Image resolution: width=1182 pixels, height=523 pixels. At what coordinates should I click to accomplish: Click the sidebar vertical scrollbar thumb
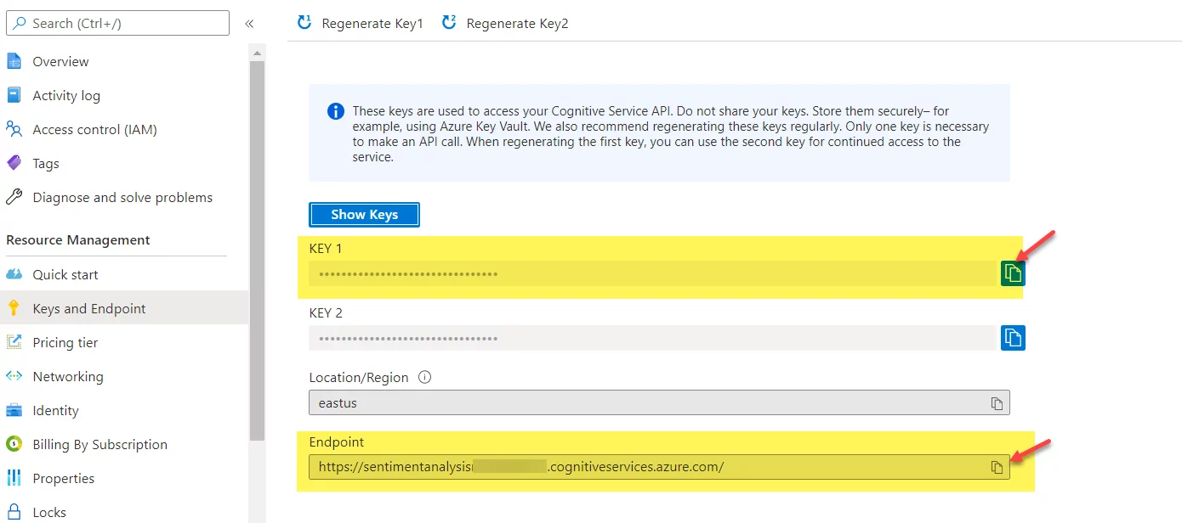pos(257,250)
